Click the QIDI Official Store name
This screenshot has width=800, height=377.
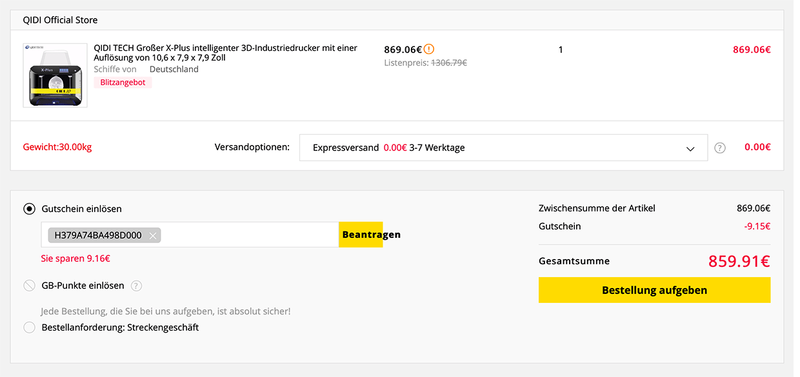tap(60, 20)
